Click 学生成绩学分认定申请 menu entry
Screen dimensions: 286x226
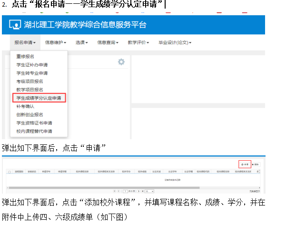[x=39, y=98]
